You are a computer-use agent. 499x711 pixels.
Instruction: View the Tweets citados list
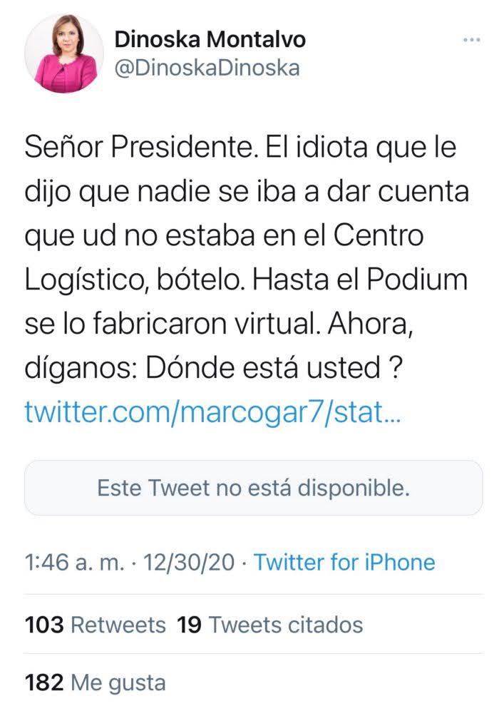pyautogui.click(x=286, y=625)
